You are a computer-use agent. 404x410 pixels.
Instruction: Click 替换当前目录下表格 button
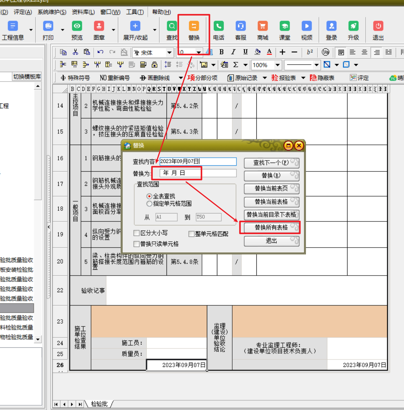pos(271,215)
